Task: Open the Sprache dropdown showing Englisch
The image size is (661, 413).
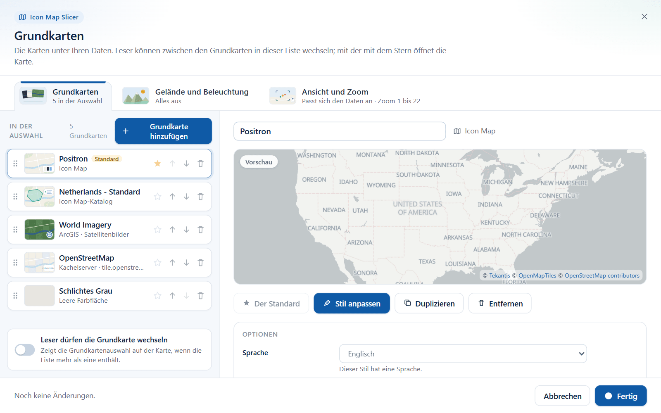Action: (x=463, y=354)
